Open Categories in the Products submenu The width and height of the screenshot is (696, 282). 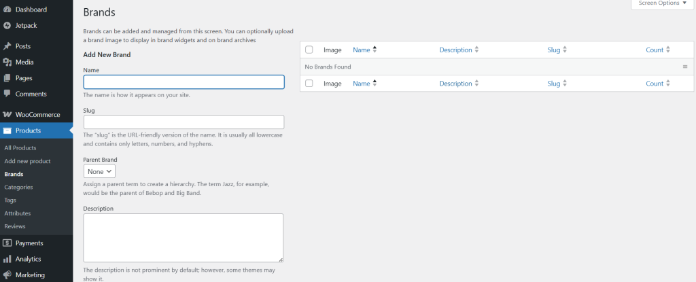[18, 187]
